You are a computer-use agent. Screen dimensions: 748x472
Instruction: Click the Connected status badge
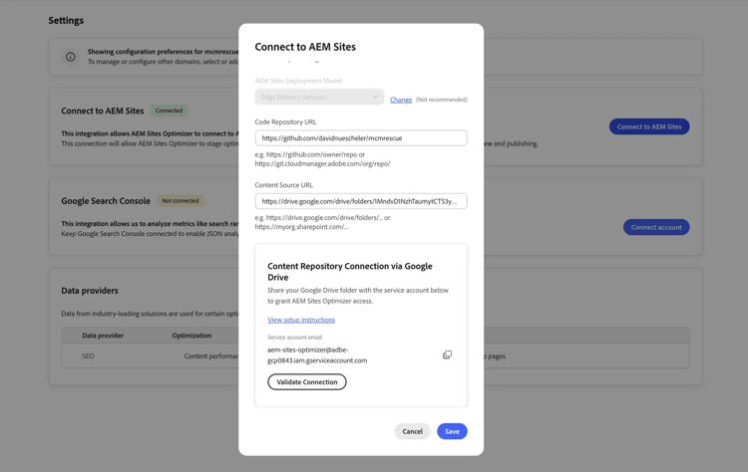169,111
